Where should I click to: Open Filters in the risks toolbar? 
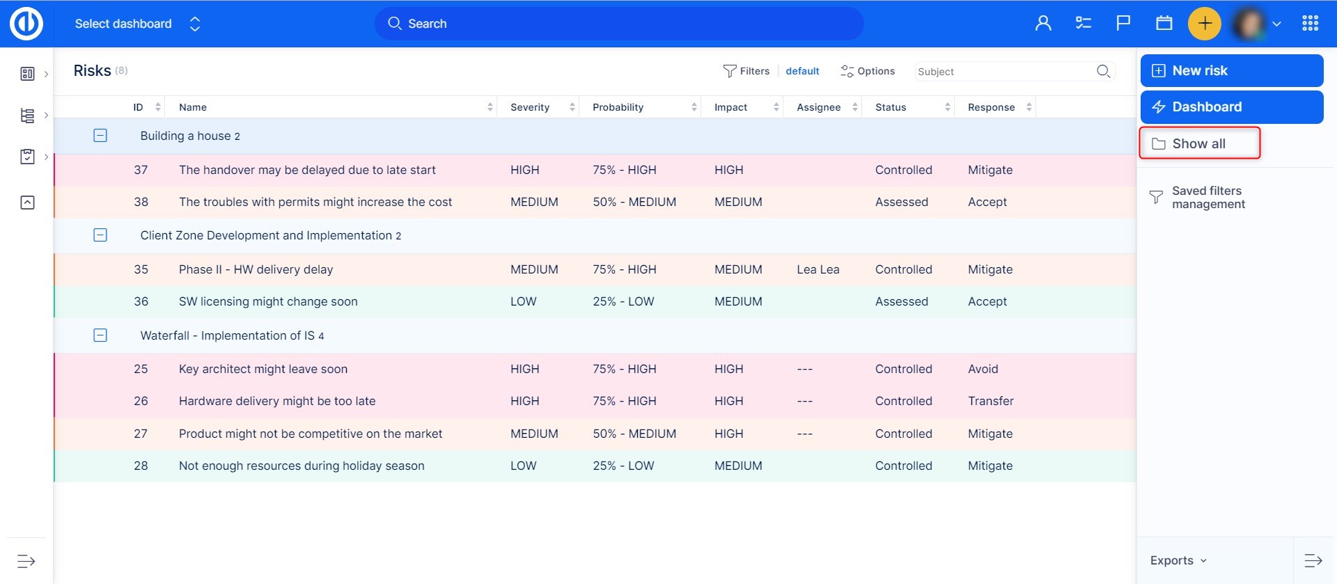746,71
